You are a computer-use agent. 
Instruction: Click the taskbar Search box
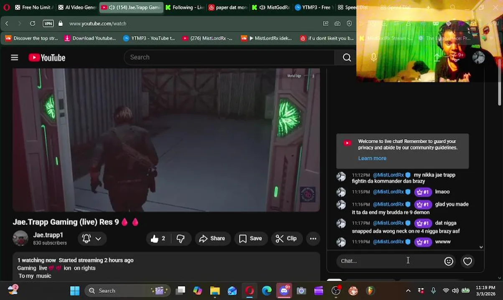coord(127,291)
